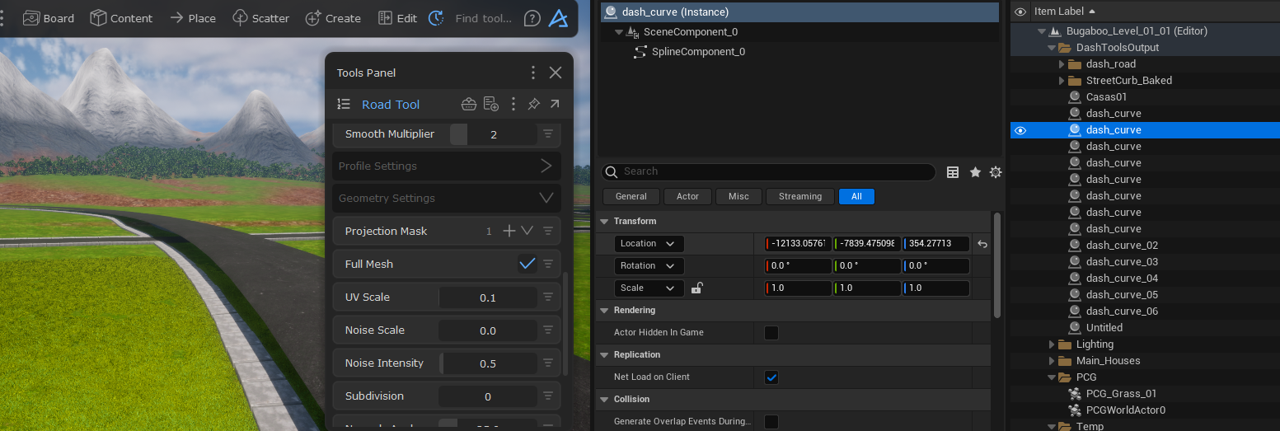Adjust the Noise Intensity slider
This screenshot has width=1280, height=431.
(x=488, y=363)
